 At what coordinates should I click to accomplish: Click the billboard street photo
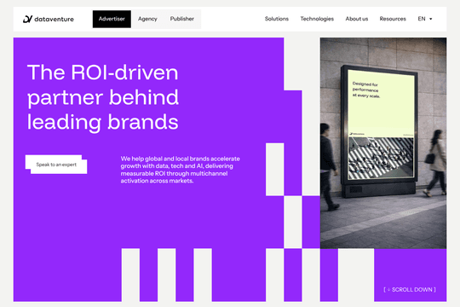[383, 143]
